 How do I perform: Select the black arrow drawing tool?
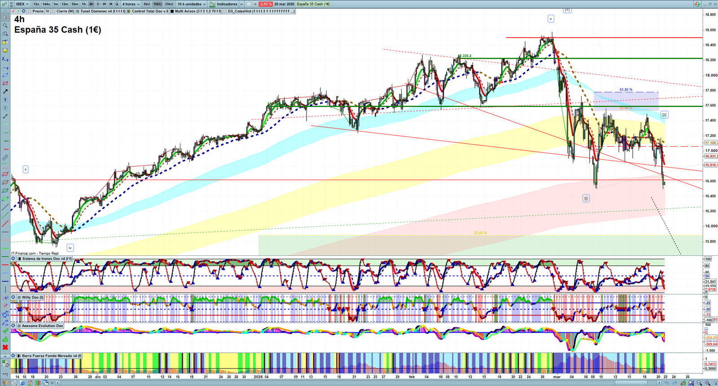pos(5,92)
